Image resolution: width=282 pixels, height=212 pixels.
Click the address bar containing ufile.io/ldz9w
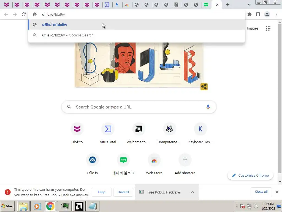[137, 14]
